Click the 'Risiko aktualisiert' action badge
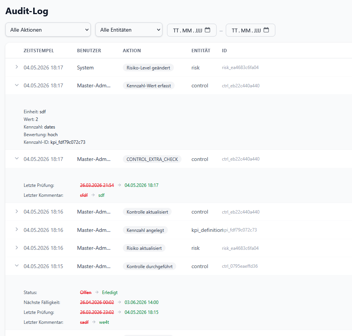 pyautogui.click(x=144, y=248)
